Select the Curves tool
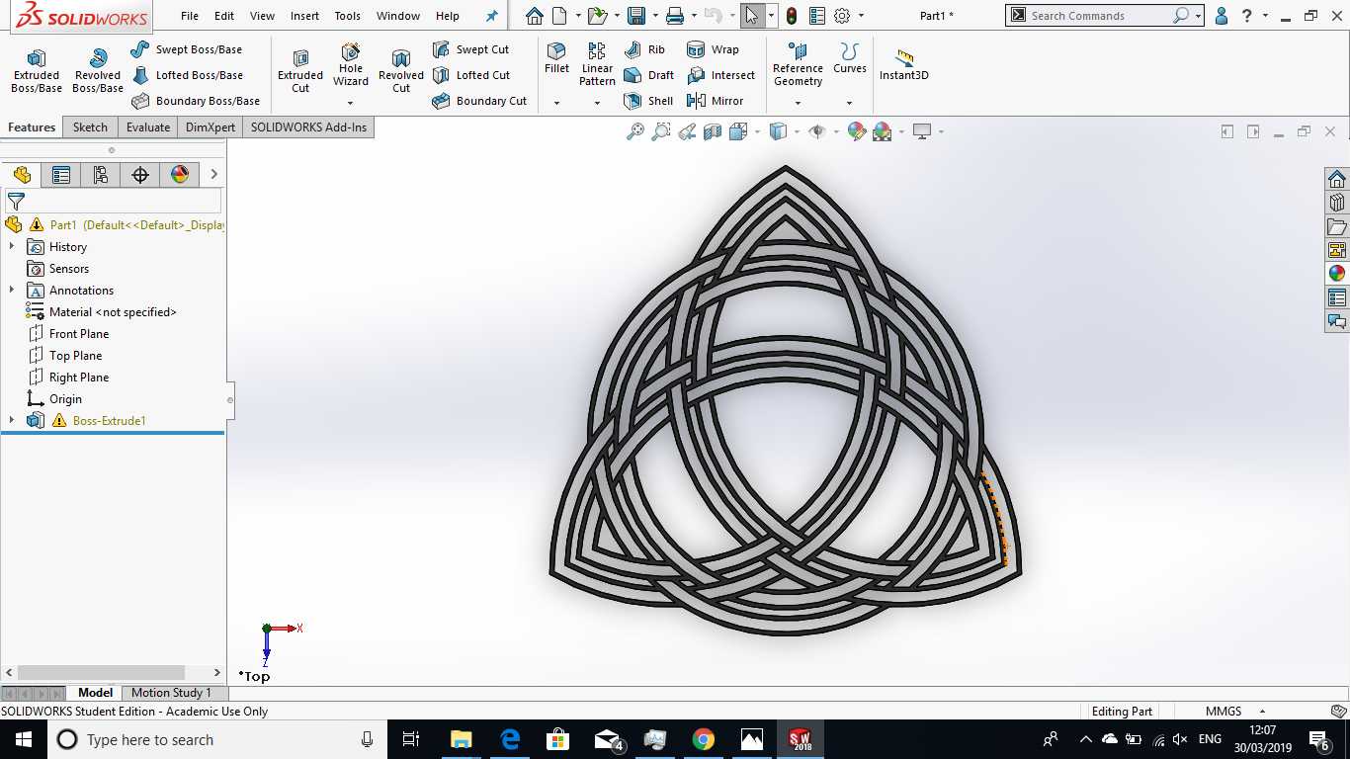Viewport: 1350px width, 759px height. tap(849, 58)
